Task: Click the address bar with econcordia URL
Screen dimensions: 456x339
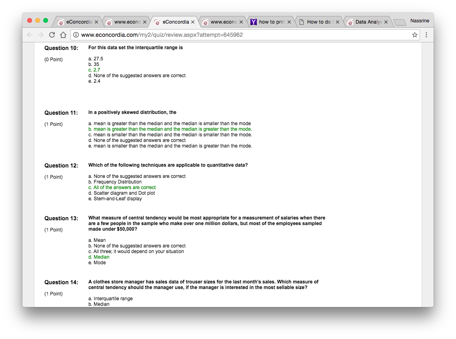Action: (240, 35)
